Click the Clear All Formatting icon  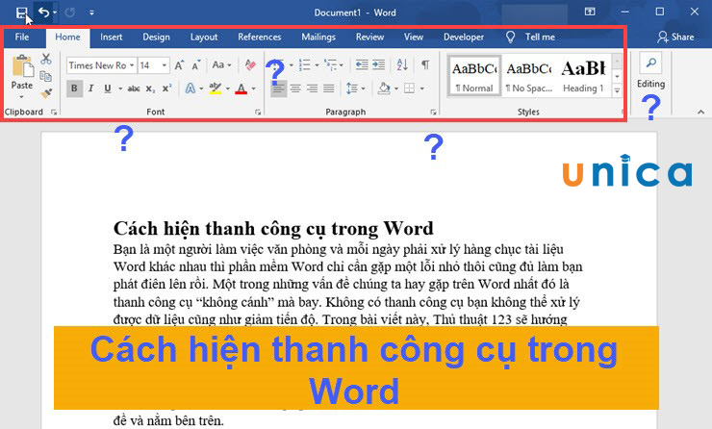(x=250, y=65)
